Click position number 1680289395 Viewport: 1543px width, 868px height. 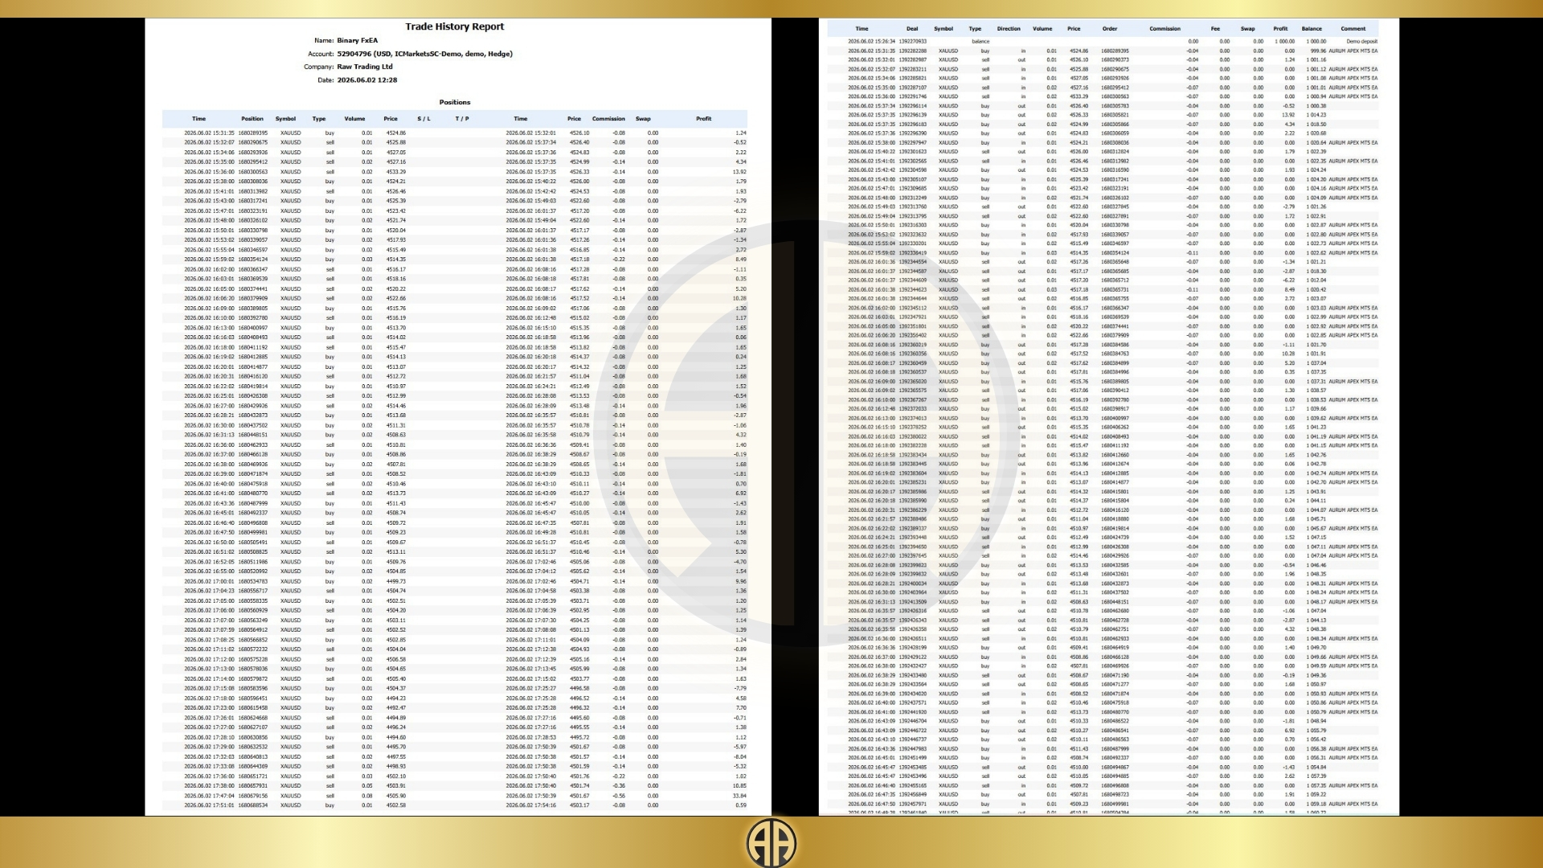[252, 133]
